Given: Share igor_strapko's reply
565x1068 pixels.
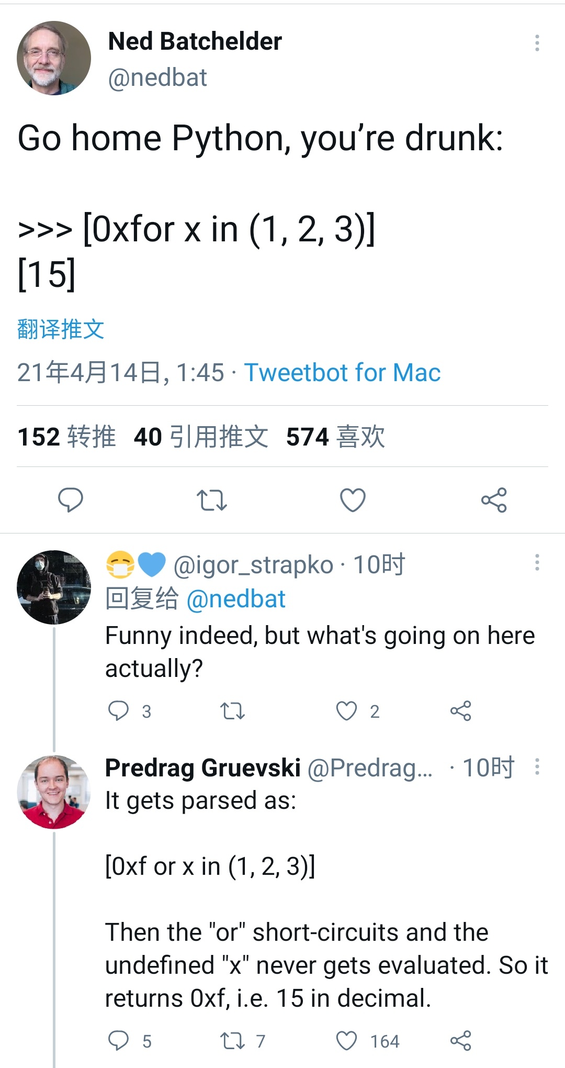Looking at the screenshot, I should tap(460, 711).
